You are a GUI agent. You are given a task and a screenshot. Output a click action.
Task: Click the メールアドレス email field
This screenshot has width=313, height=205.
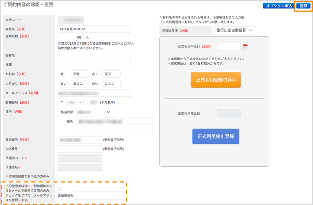click(x=94, y=93)
